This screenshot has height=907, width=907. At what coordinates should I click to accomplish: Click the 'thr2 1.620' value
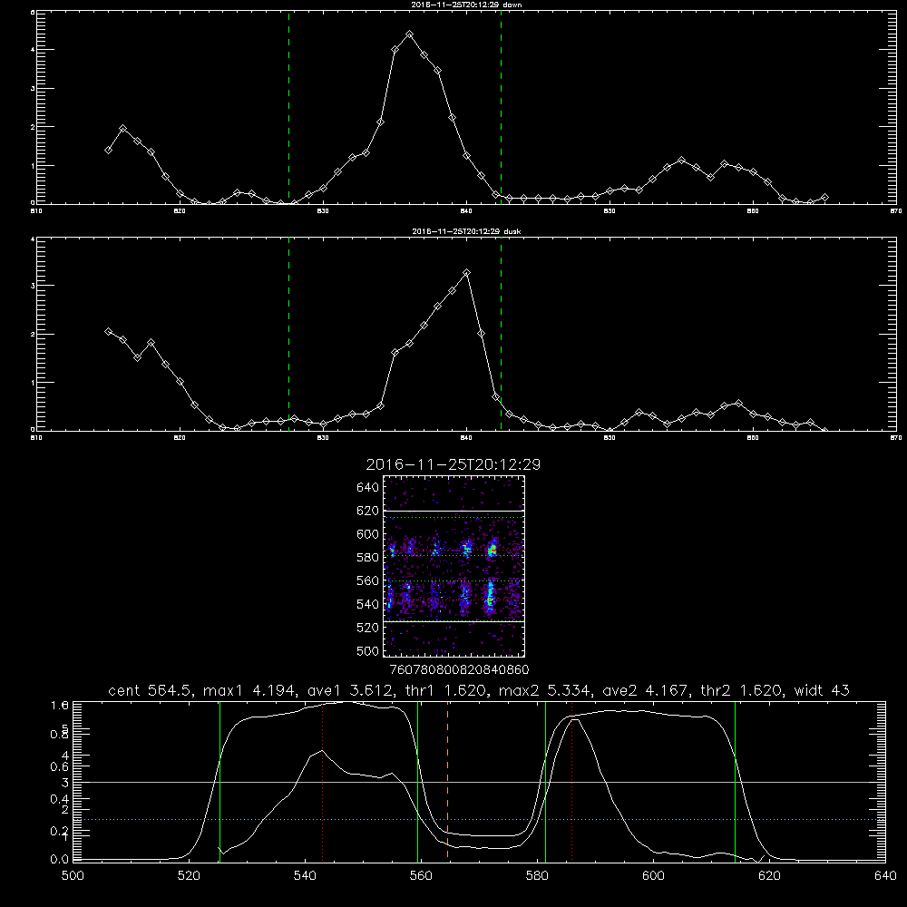click(x=741, y=690)
